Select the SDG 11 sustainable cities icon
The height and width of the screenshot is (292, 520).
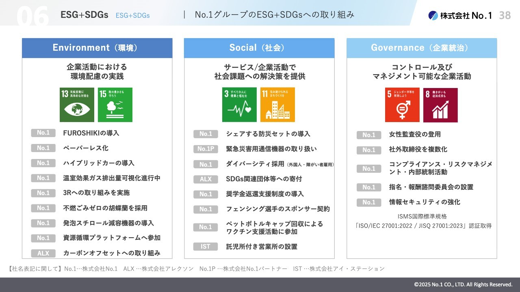(277, 105)
